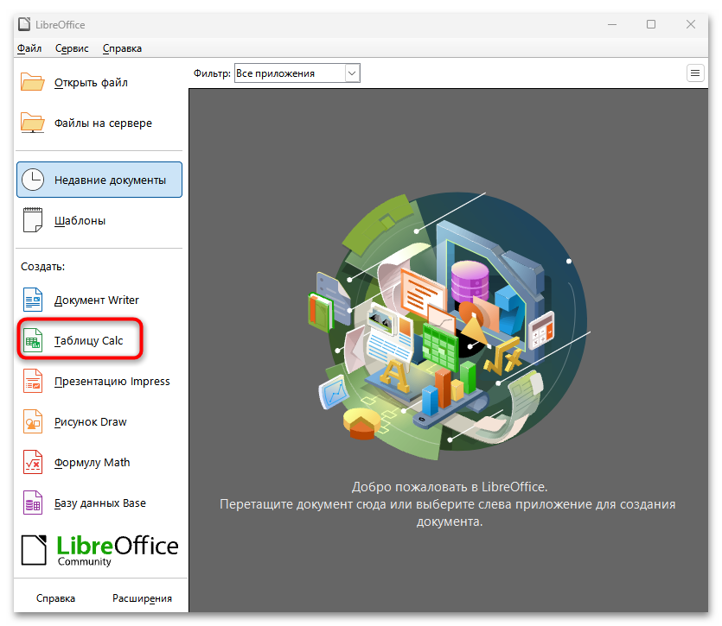Open the Справка menu in menu bar
This screenshot has height=626, width=722.
[x=122, y=48]
